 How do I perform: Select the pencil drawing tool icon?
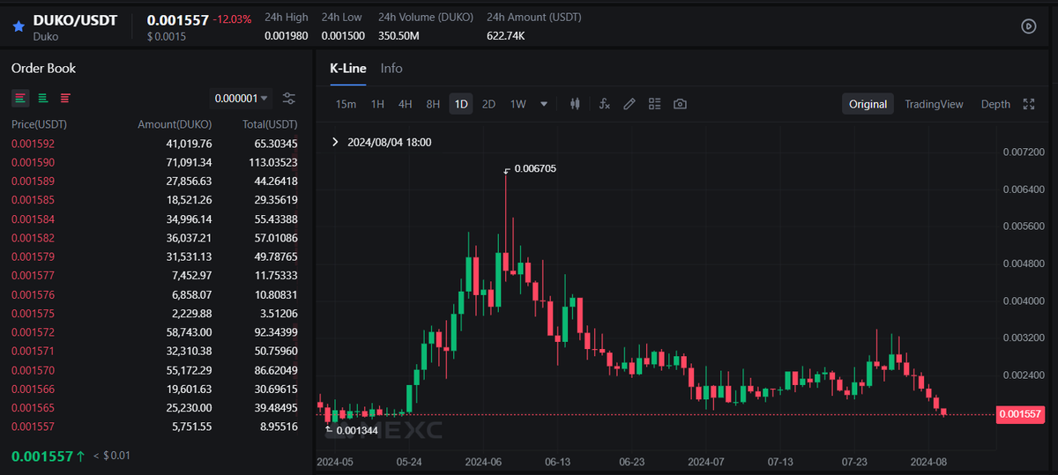[630, 104]
